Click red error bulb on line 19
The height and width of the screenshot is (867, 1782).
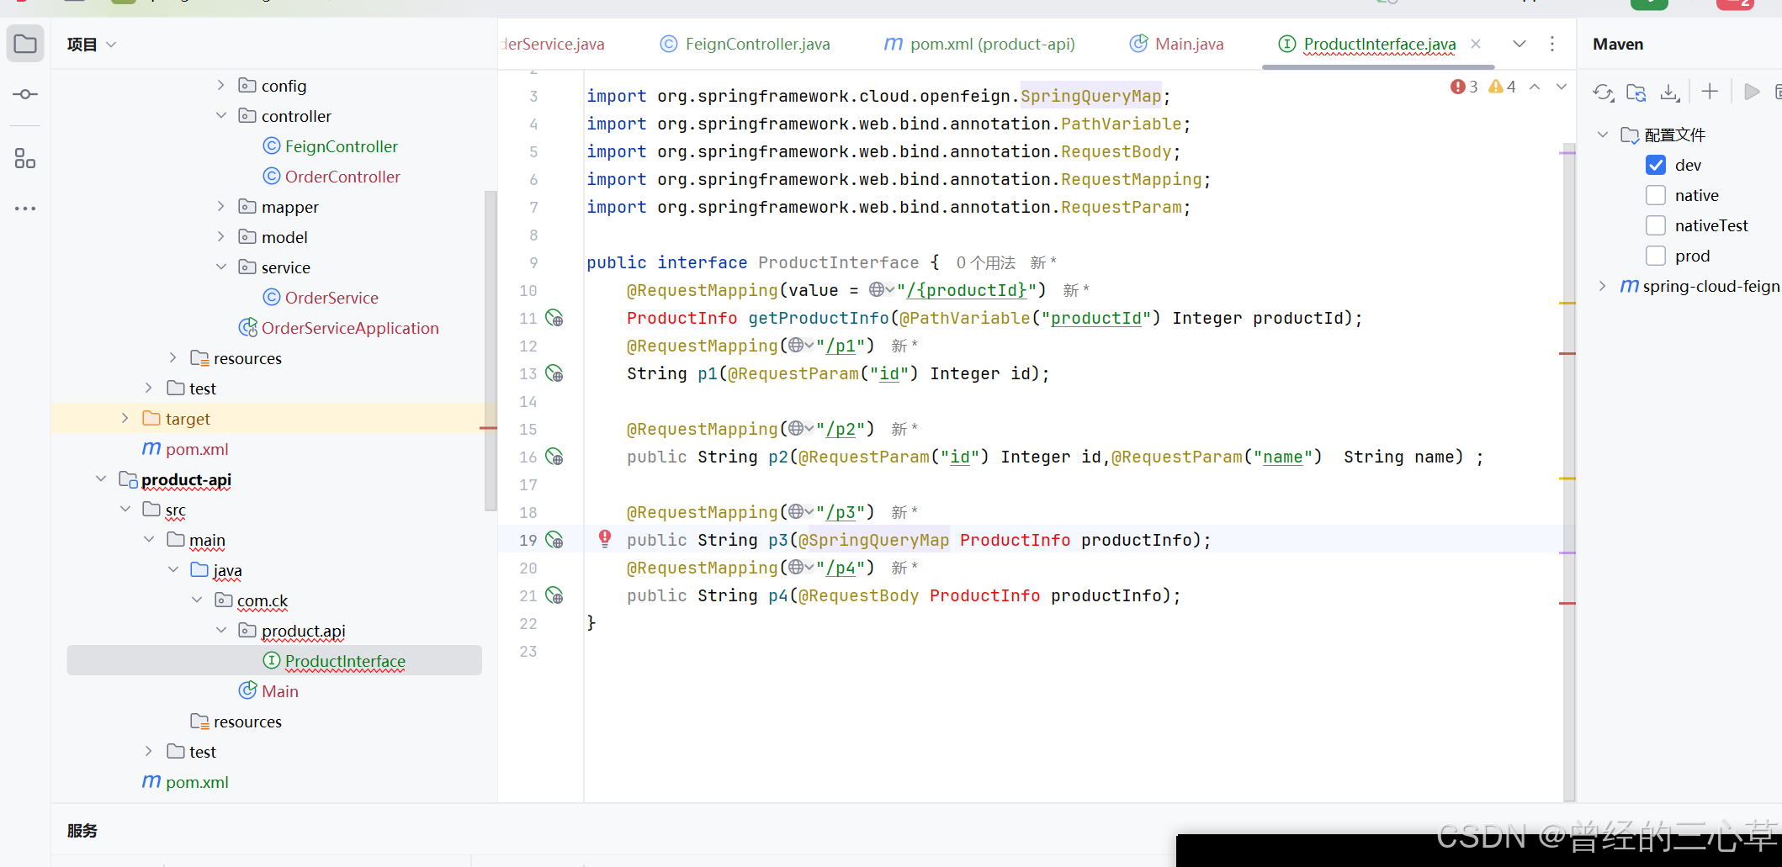click(605, 539)
